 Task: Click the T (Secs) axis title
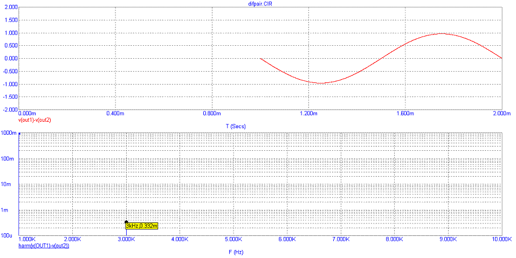pos(236,127)
